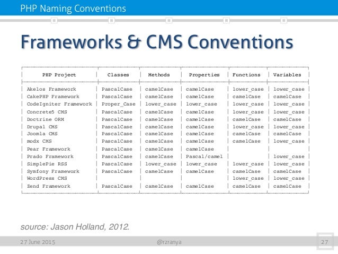The image size is (338, 254).
Task: Click the Properties cell for Pear Framework
Action: (200, 149)
